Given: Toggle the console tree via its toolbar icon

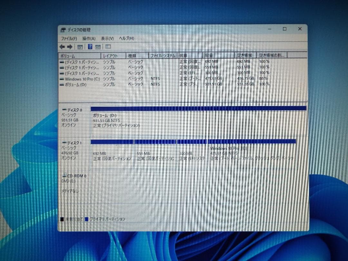Looking at the screenshot, I should pos(80,47).
